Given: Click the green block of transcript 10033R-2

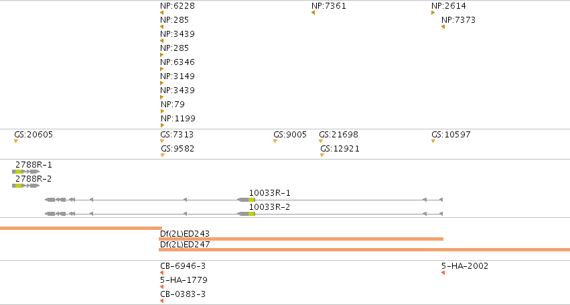Looking at the screenshot, I should (252, 214).
